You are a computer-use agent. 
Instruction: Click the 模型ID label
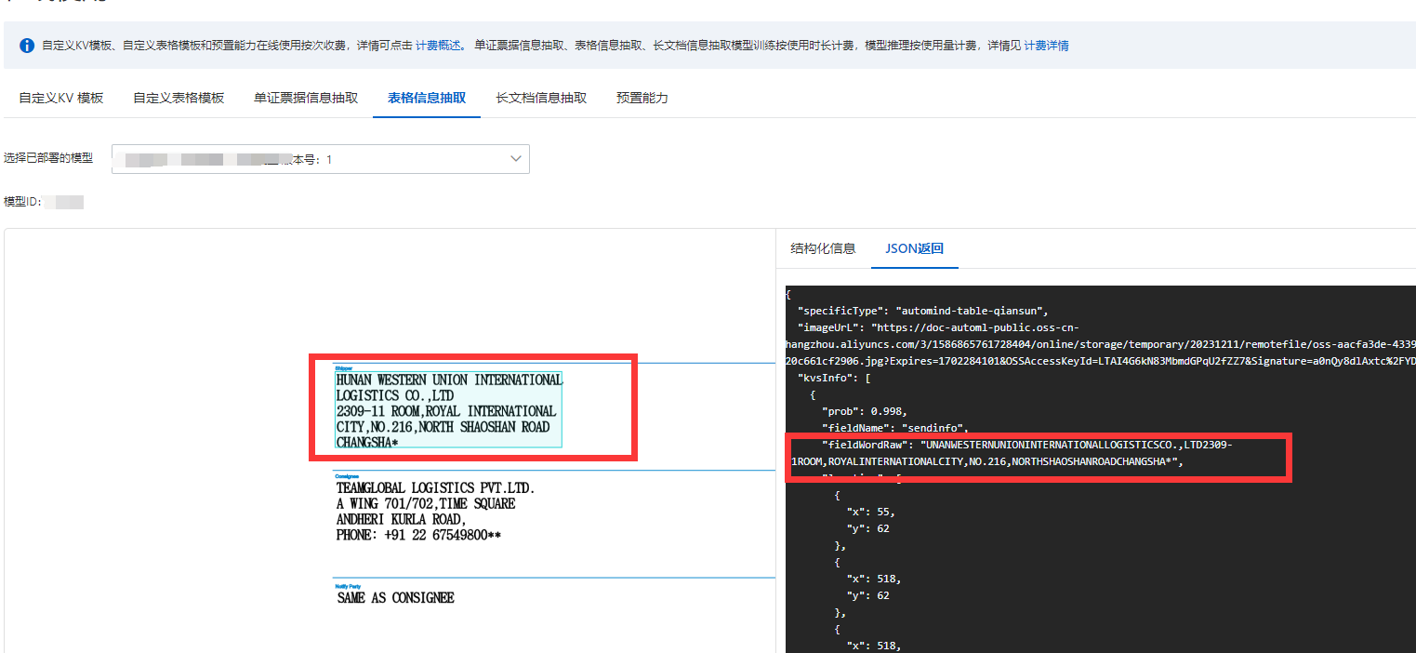(22, 202)
